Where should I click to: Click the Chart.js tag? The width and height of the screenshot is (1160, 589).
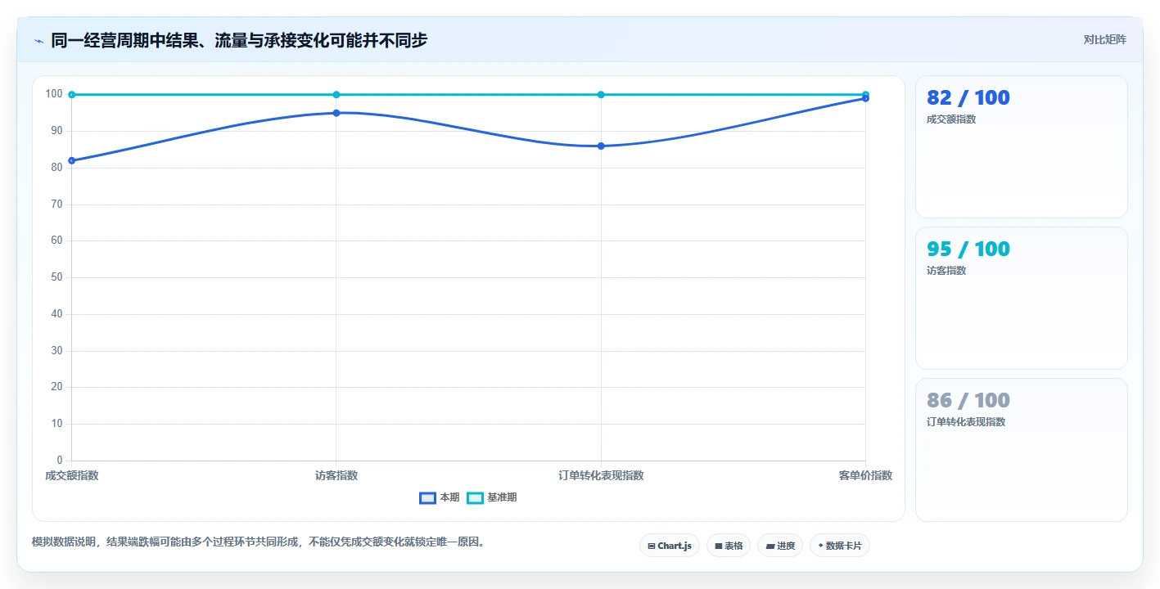point(670,546)
